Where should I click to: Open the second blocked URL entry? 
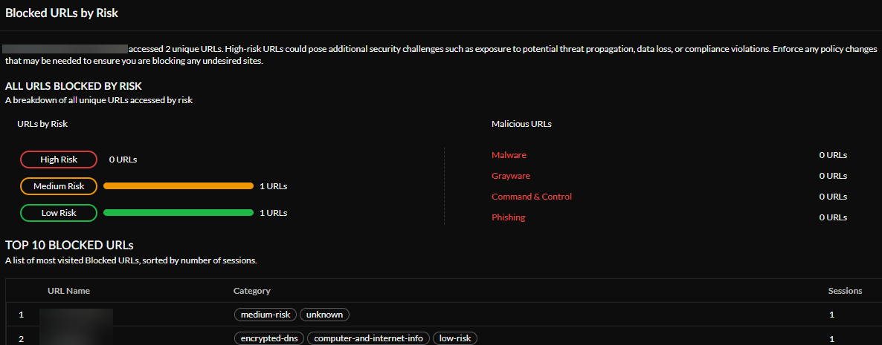pos(76,338)
